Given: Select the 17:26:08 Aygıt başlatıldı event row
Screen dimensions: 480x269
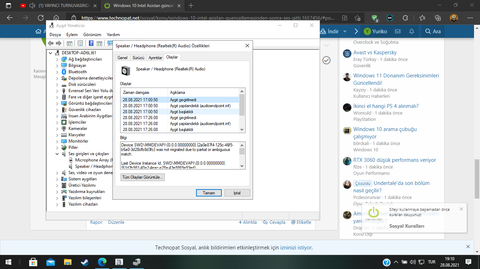Looking at the screenshot, I should [x=180, y=130].
